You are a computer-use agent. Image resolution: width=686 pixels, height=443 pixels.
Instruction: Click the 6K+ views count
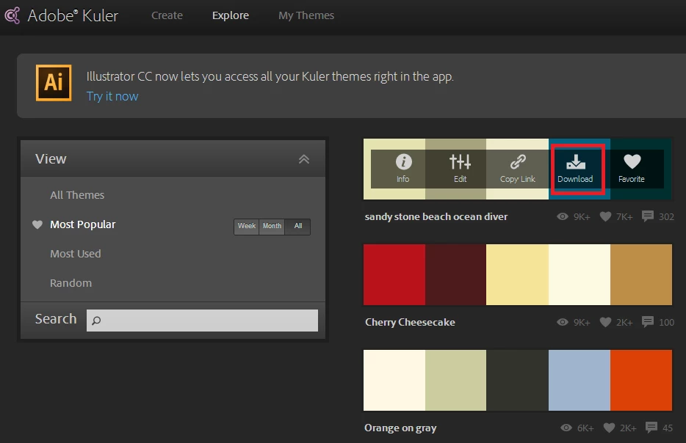tap(585, 428)
